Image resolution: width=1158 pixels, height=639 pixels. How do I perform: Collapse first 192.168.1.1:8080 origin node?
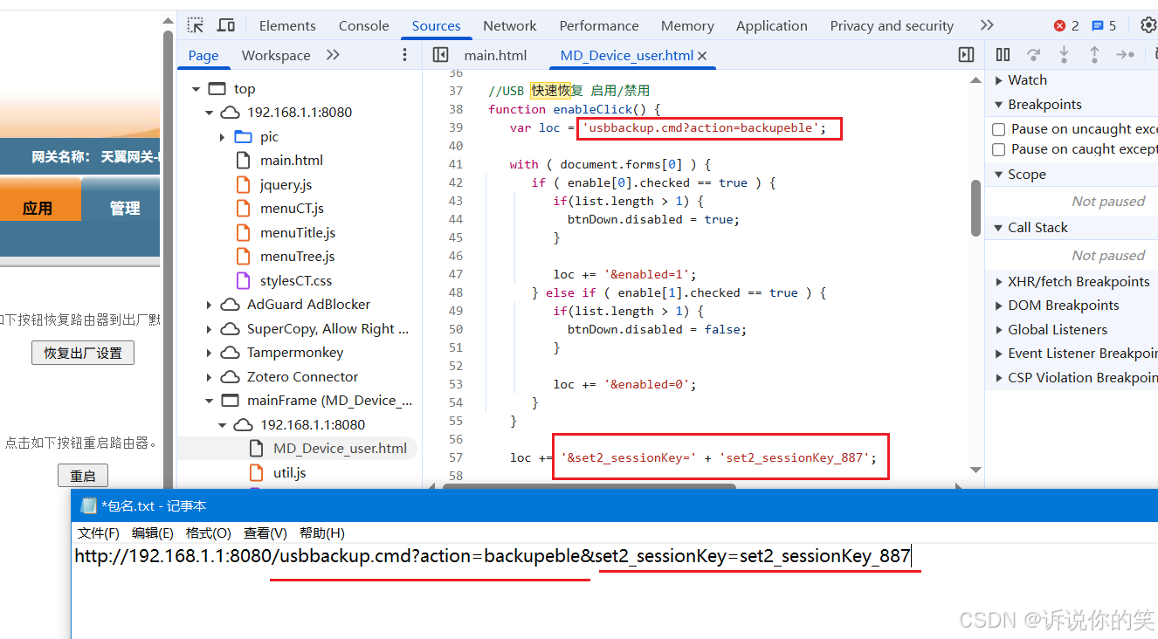coord(210,113)
